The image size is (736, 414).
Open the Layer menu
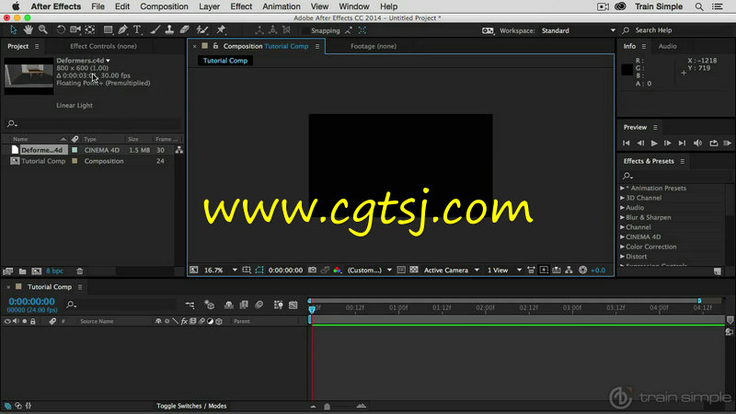[x=209, y=6]
